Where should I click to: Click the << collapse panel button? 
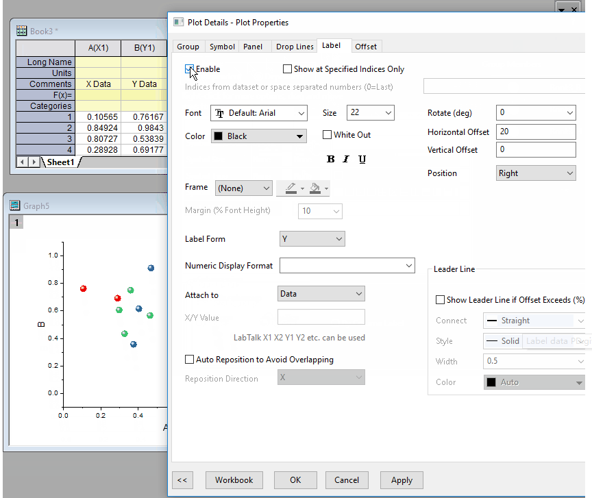182,480
